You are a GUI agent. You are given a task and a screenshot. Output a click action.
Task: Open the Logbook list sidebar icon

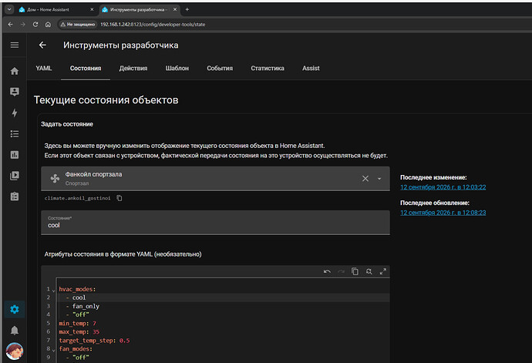point(14,133)
